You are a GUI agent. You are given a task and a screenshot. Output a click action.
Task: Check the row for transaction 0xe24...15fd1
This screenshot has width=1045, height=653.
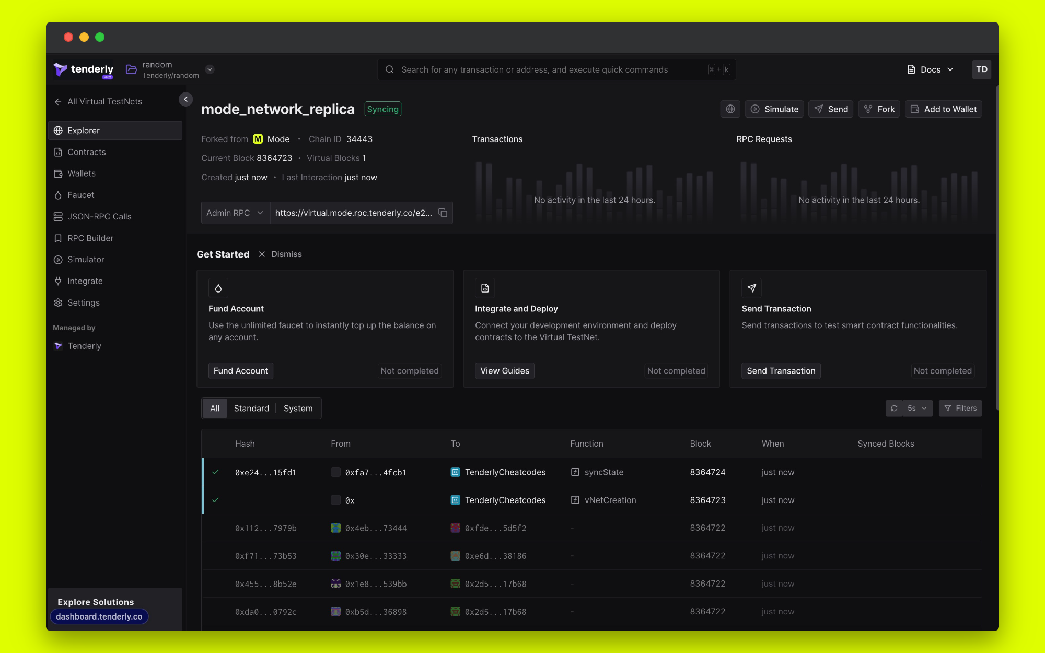coord(216,472)
